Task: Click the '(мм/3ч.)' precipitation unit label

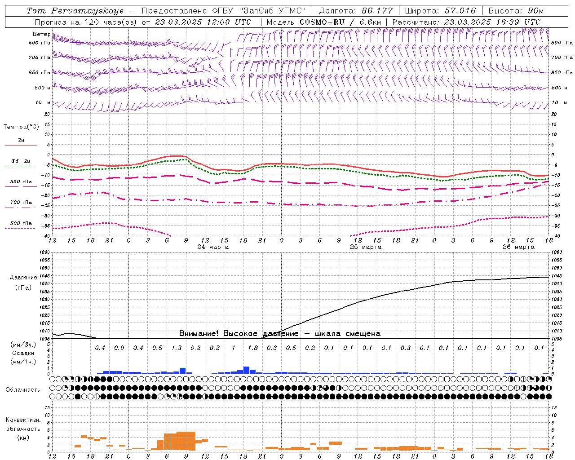Action: click(x=23, y=345)
